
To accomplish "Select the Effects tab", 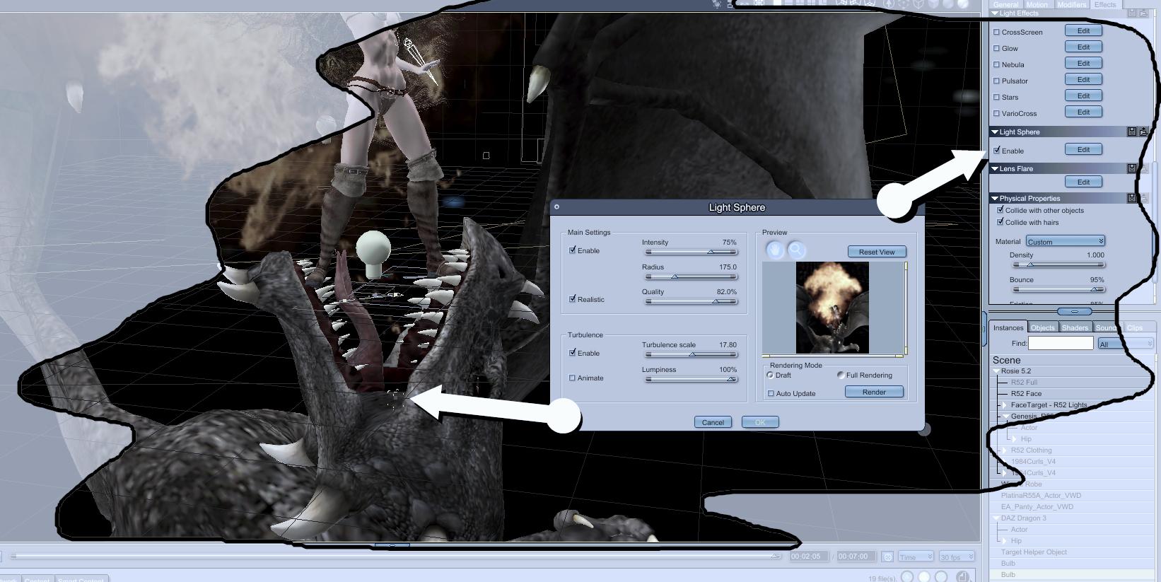I will (x=1105, y=4).
